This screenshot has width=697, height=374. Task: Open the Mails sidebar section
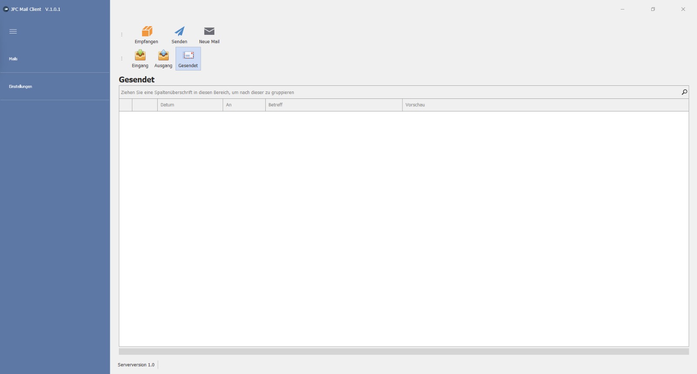tap(14, 59)
